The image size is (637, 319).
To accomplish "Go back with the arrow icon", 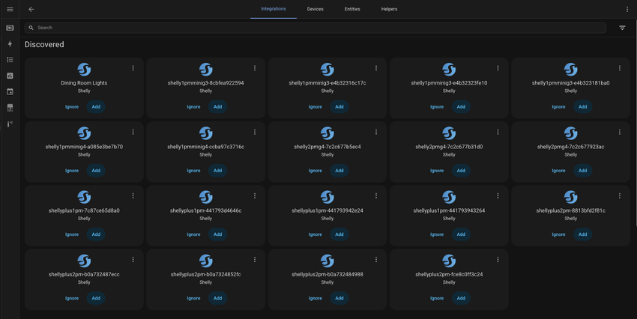I will pos(31,9).
